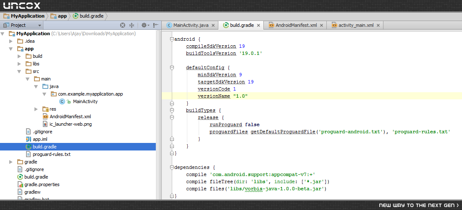This screenshot has width=462, height=210.
Task: Collapse the src folder
Action: [19, 72]
